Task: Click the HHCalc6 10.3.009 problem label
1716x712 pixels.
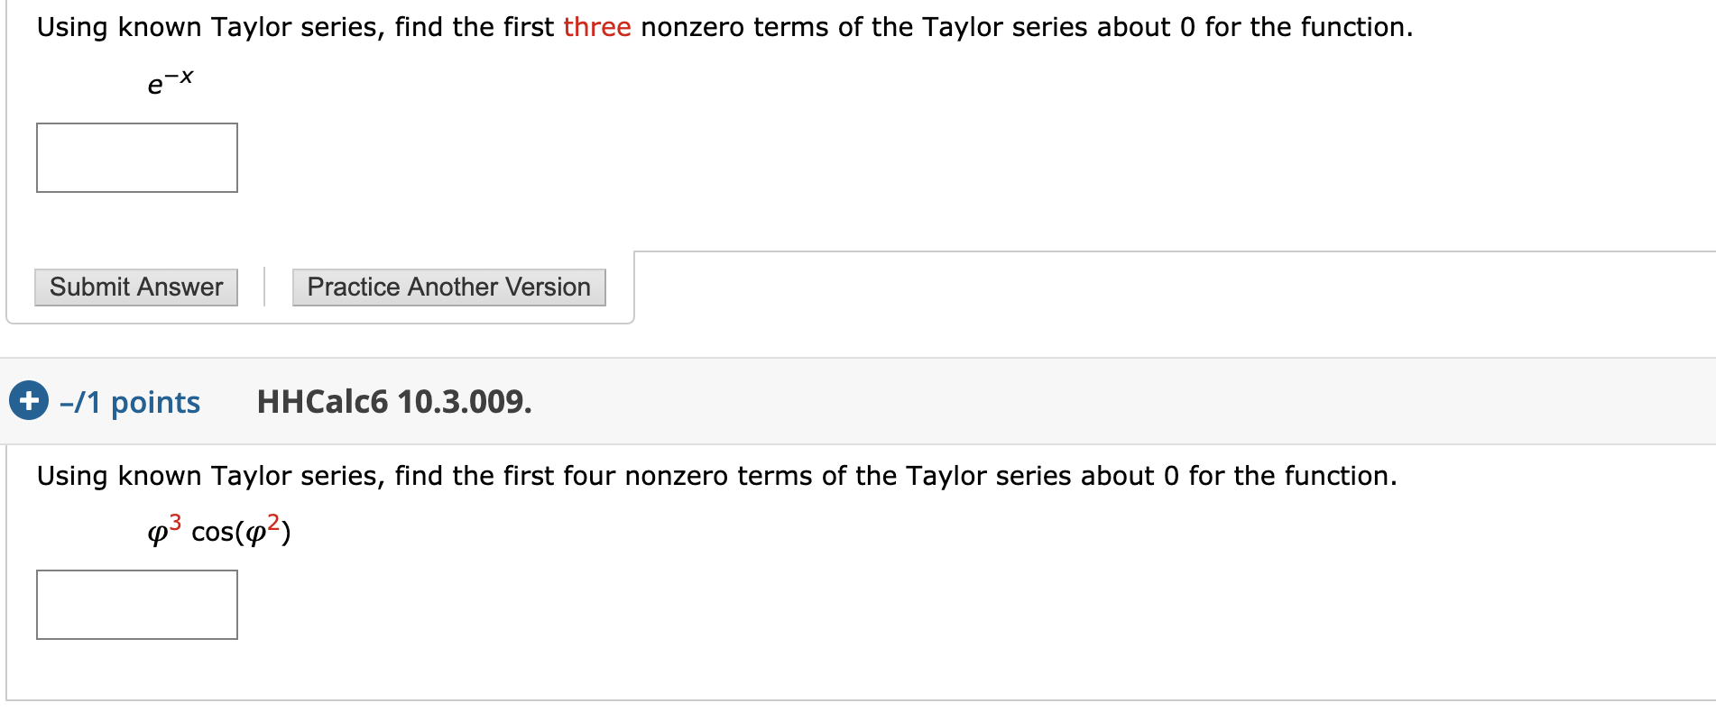Action: [393, 402]
